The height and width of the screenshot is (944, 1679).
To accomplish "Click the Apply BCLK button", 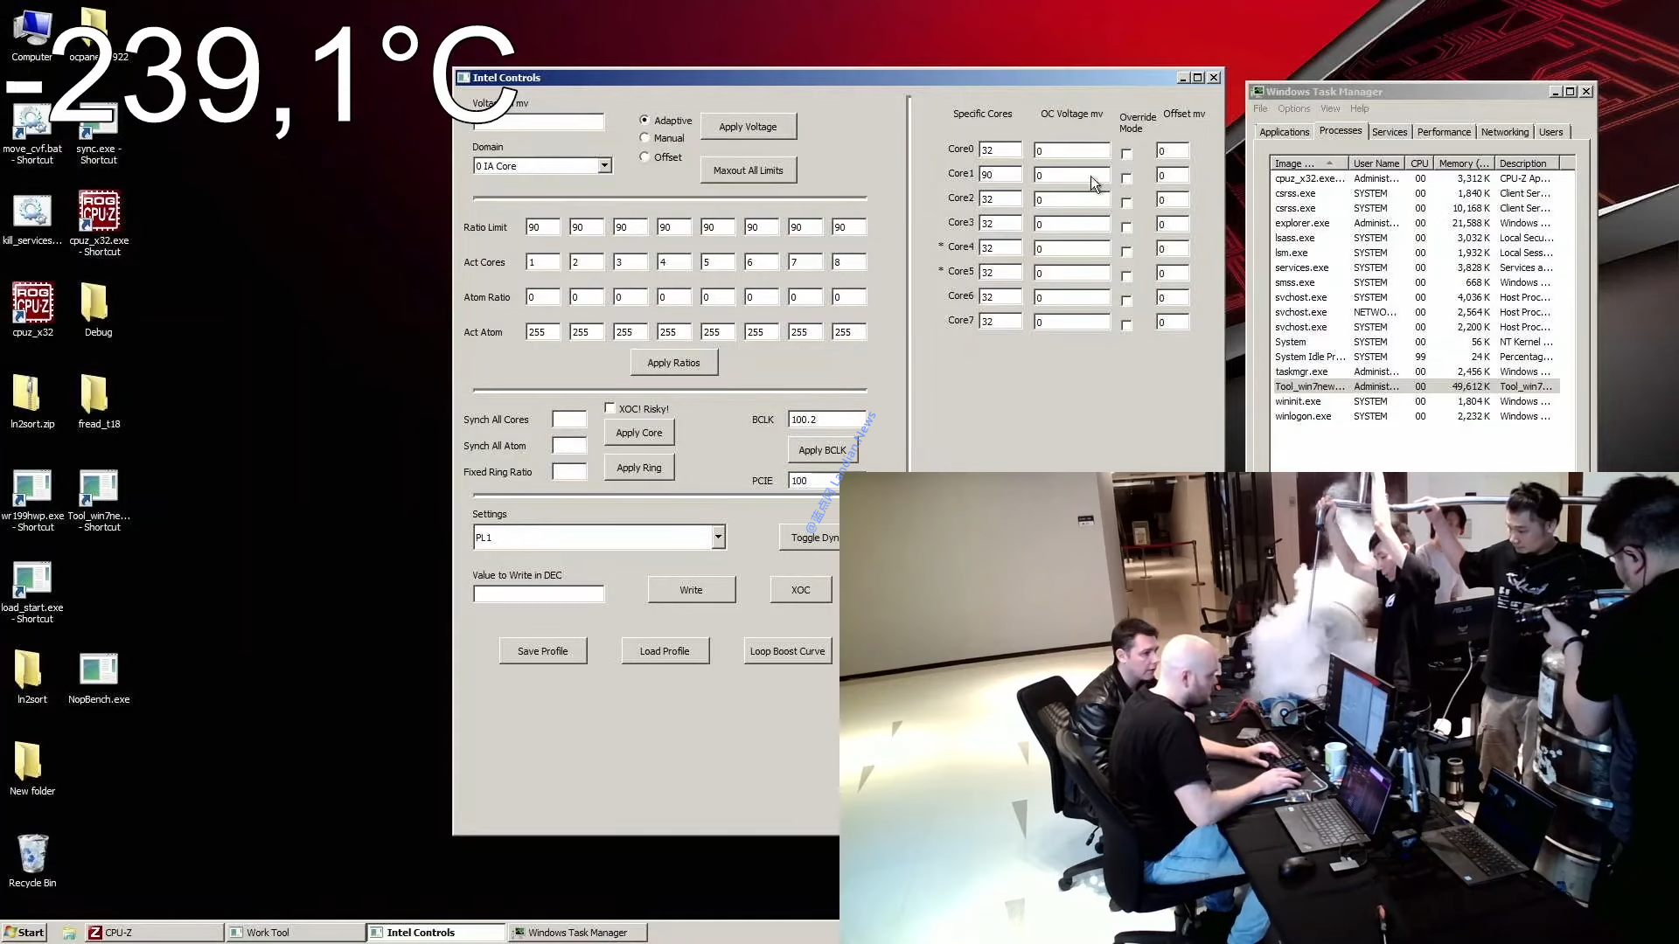I will coord(822,450).
